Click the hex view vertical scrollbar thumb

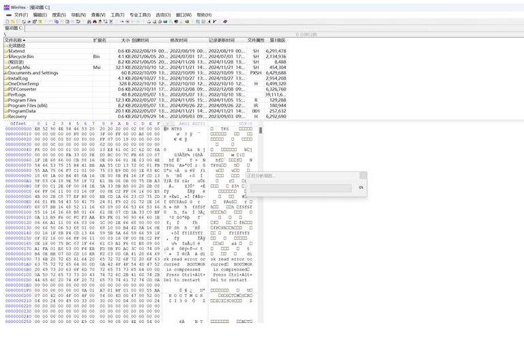click(259, 130)
